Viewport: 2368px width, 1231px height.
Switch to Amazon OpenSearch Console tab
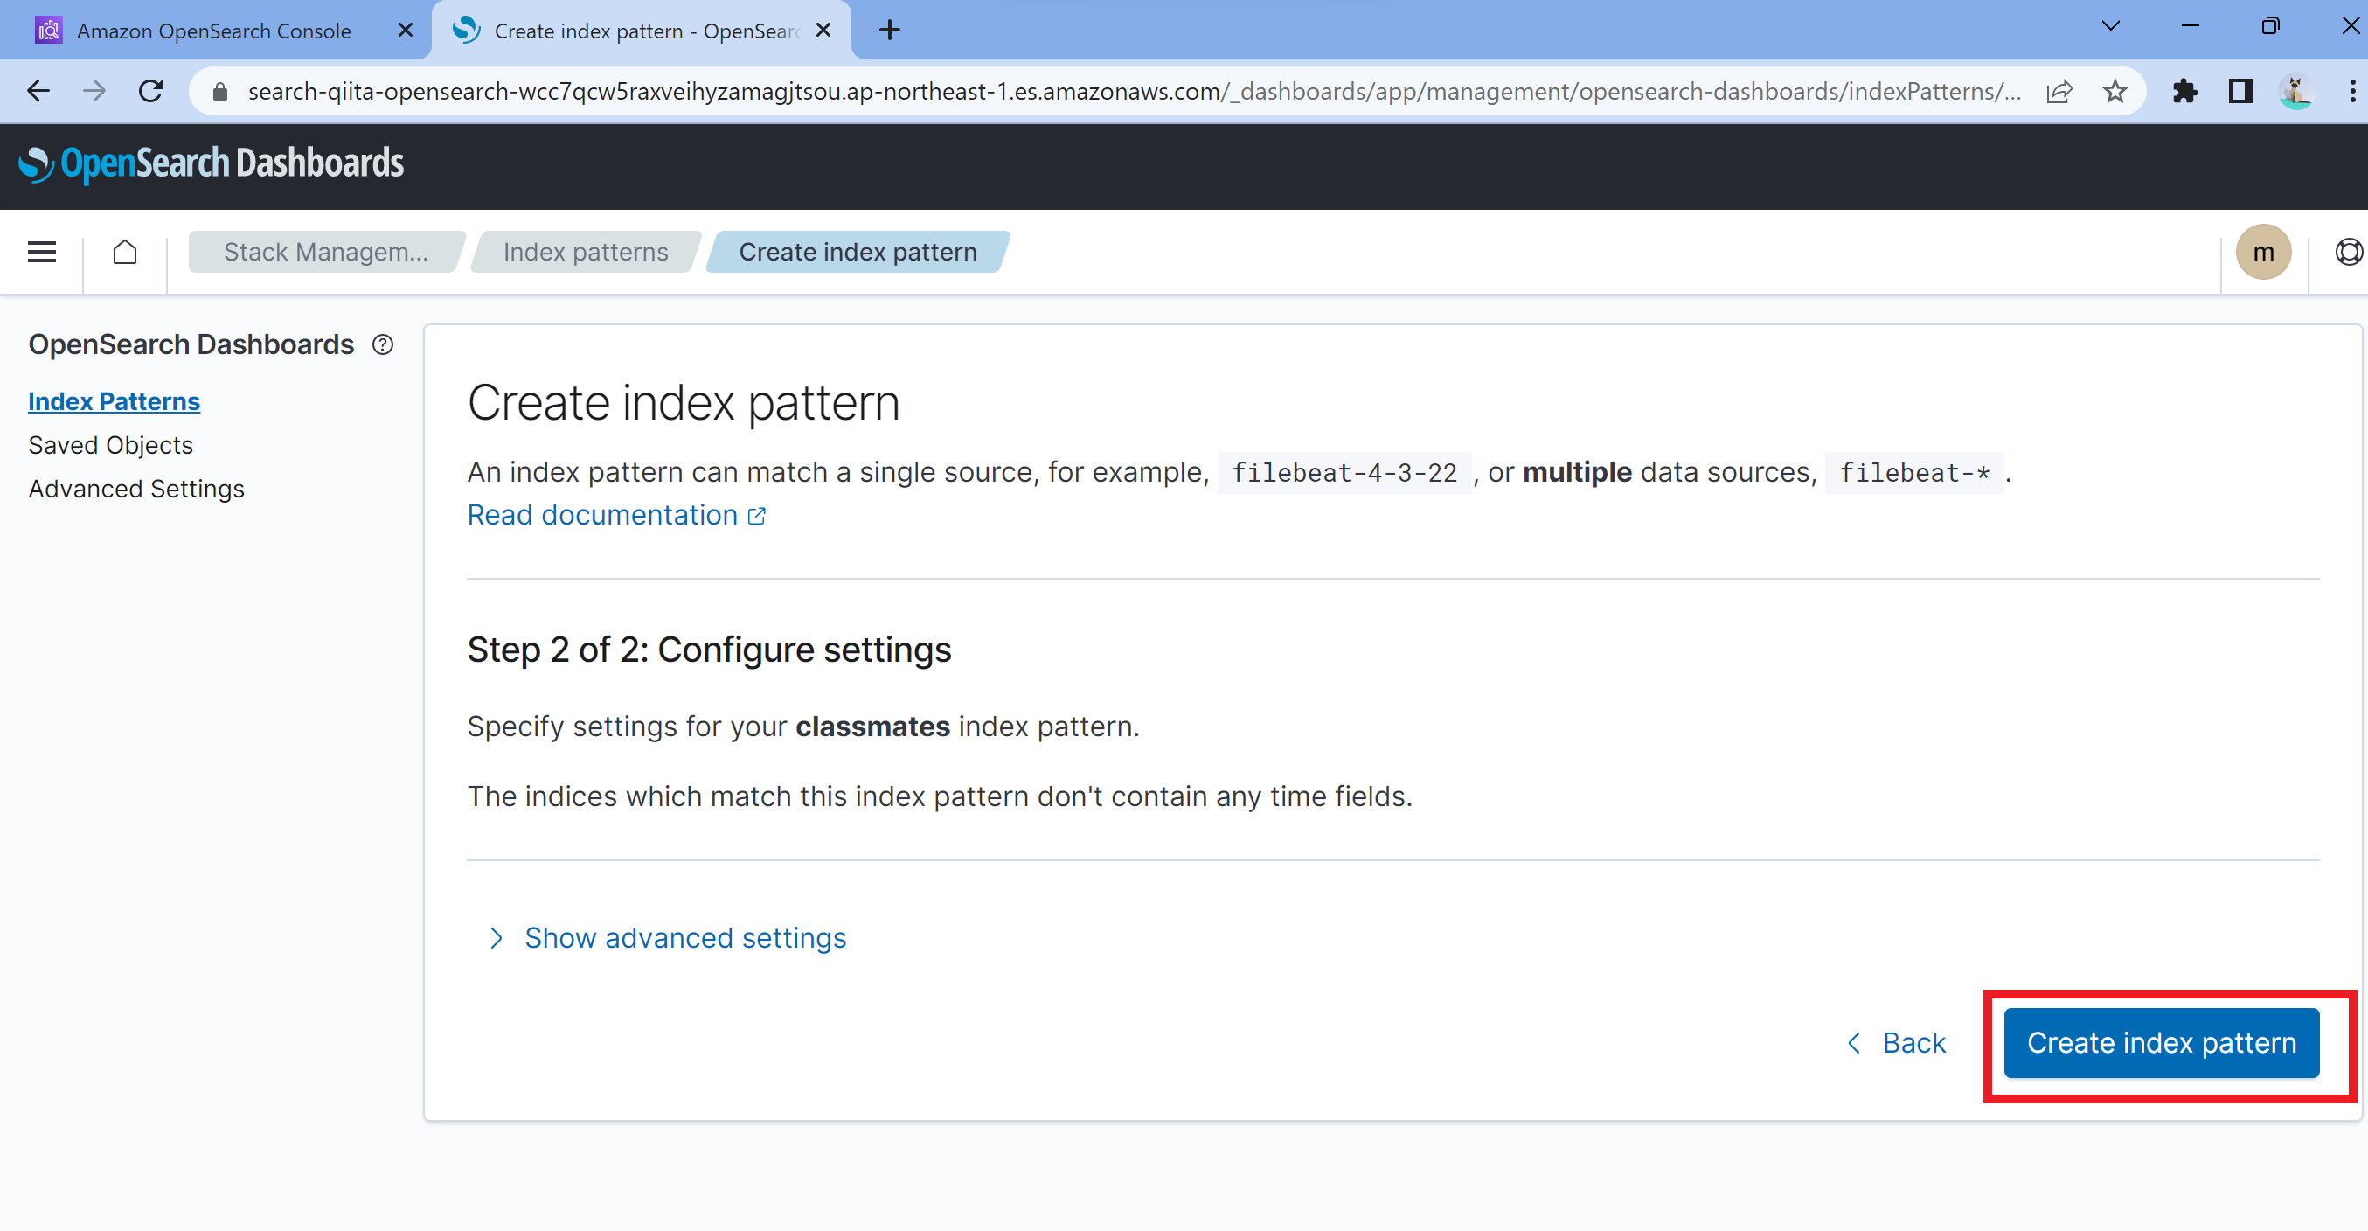tap(213, 31)
